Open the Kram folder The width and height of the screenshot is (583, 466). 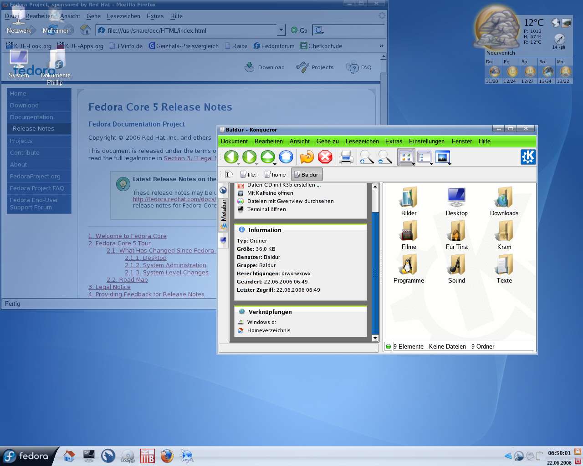click(504, 235)
